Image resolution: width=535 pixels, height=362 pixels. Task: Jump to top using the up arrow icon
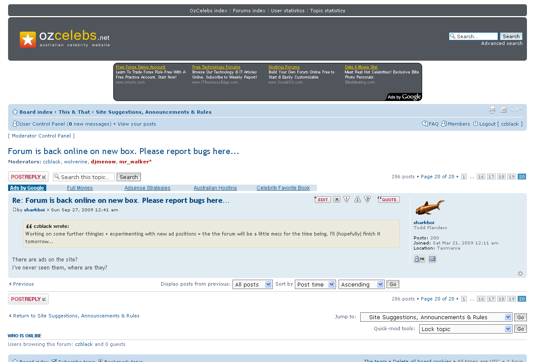pyautogui.click(x=520, y=274)
